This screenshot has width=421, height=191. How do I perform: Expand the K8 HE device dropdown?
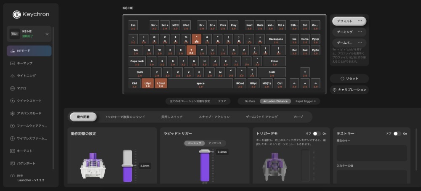(47, 34)
